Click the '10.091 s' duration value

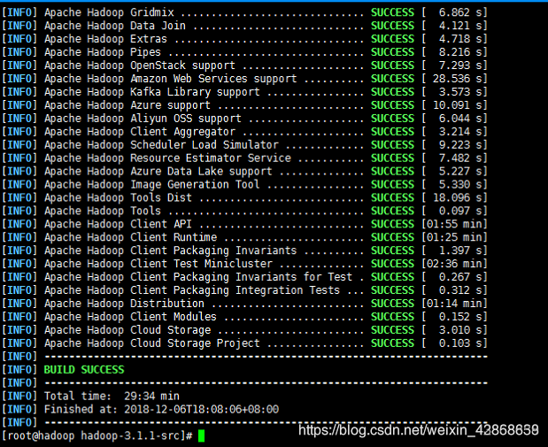(x=457, y=105)
